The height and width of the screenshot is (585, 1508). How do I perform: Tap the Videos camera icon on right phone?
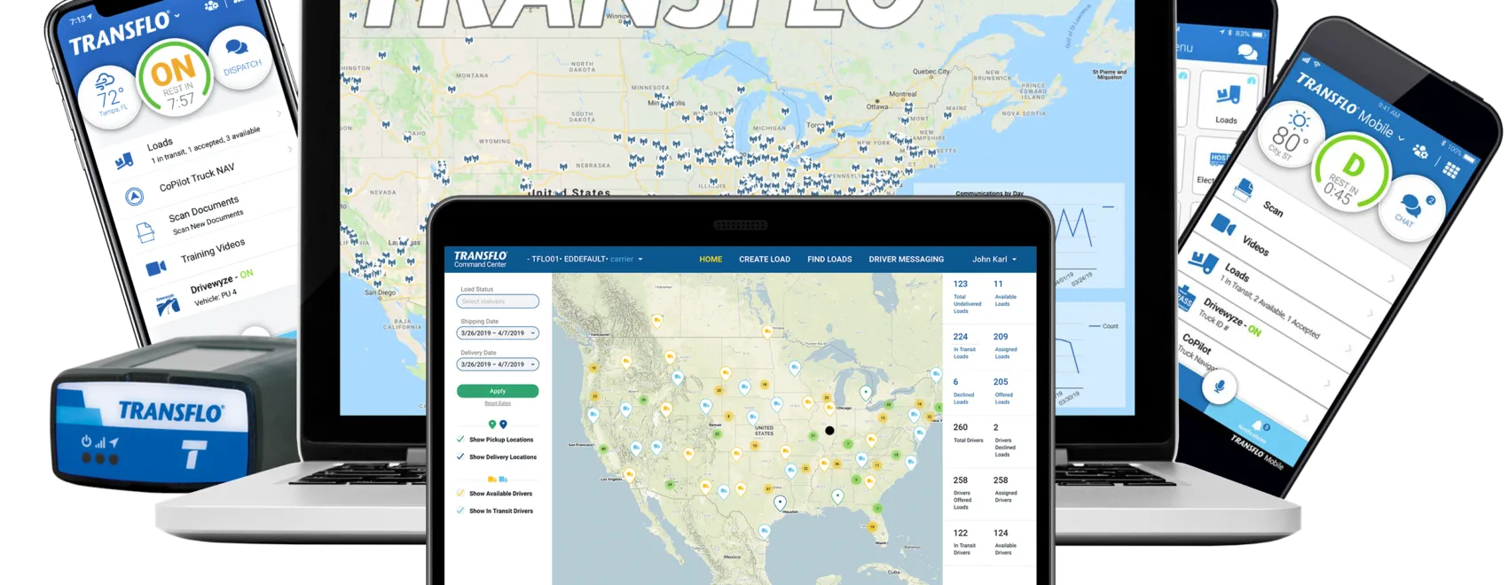[x=1223, y=224]
